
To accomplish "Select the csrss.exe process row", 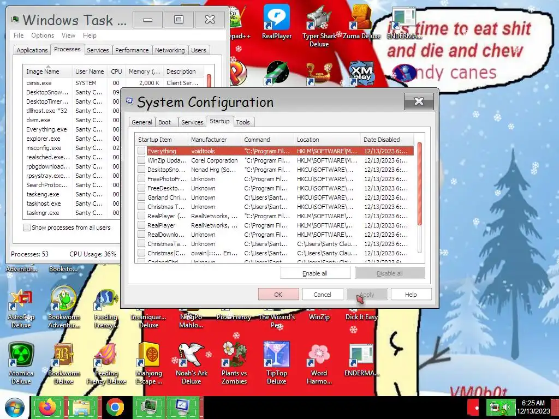I will click(114, 83).
